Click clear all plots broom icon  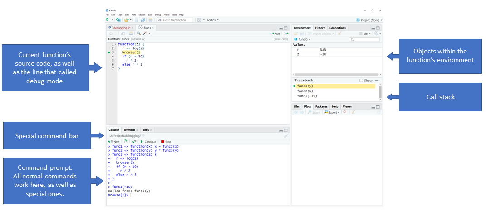pyautogui.click(x=353, y=112)
